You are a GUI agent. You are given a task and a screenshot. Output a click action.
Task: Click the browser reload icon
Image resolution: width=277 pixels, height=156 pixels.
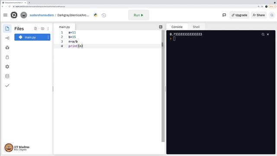[x=10, y=6]
